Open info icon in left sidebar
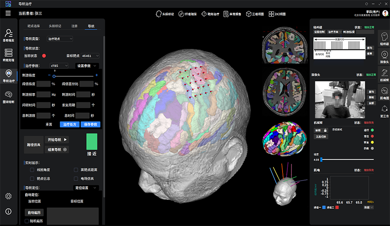This screenshot has width=390, height=226. pyautogui.click(x=8, y=211)
